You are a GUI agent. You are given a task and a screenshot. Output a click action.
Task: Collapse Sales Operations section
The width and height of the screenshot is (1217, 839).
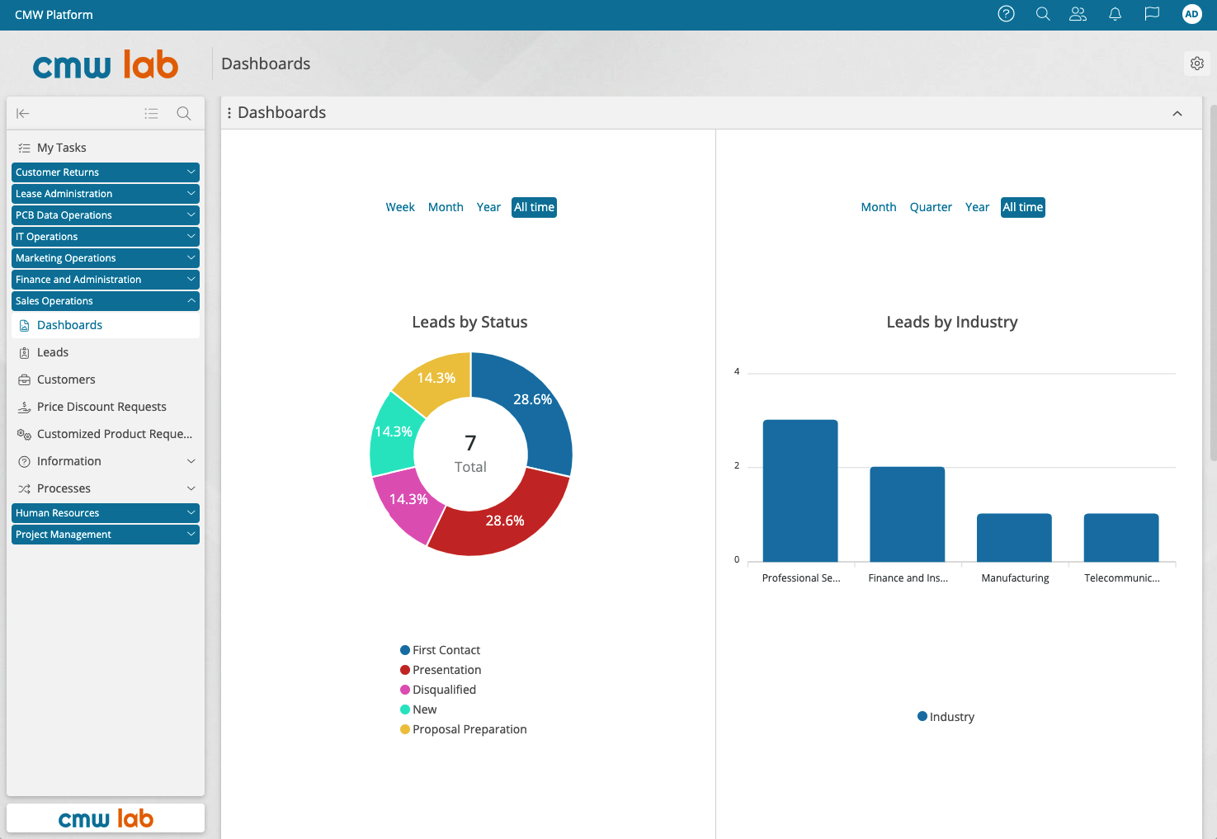pyautogui.click(x=106, y=301)
